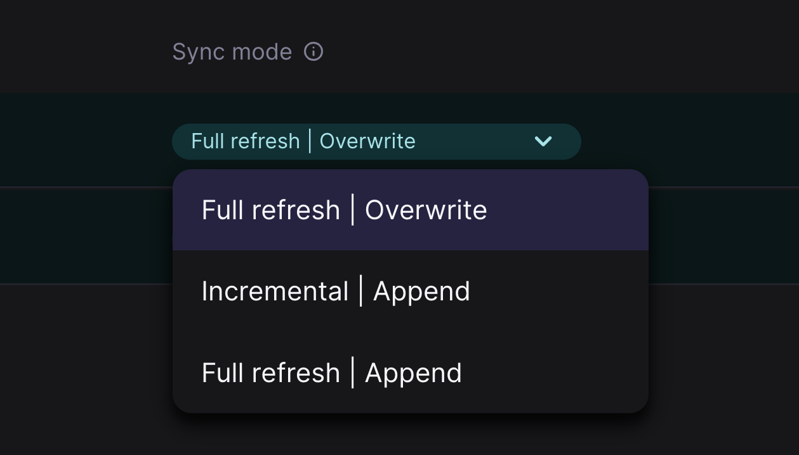The image size is (799, 455).
Task: Click the expander arrow inside the teal selector
Action: pyautogui.click(x=543, y=141)
